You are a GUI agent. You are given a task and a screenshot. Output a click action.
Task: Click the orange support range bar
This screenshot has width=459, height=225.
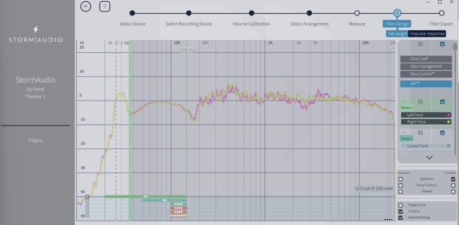179,212
